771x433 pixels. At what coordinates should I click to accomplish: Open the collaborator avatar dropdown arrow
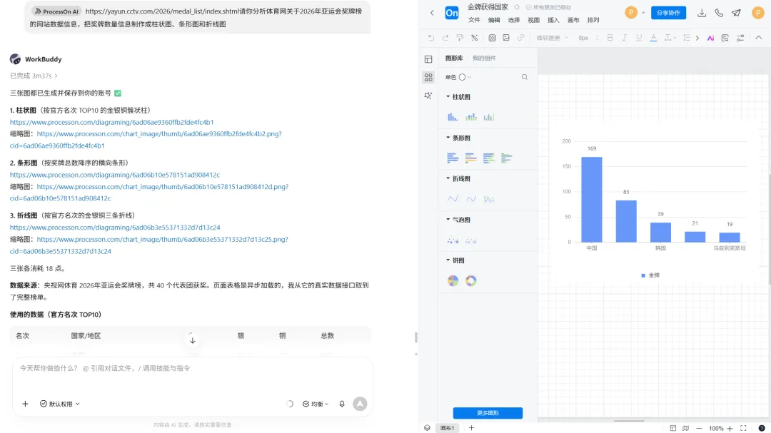click(x=643, y=13)
